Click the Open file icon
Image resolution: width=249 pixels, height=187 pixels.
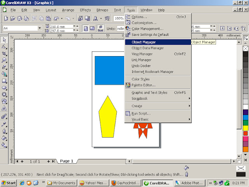tap(13, 18)
